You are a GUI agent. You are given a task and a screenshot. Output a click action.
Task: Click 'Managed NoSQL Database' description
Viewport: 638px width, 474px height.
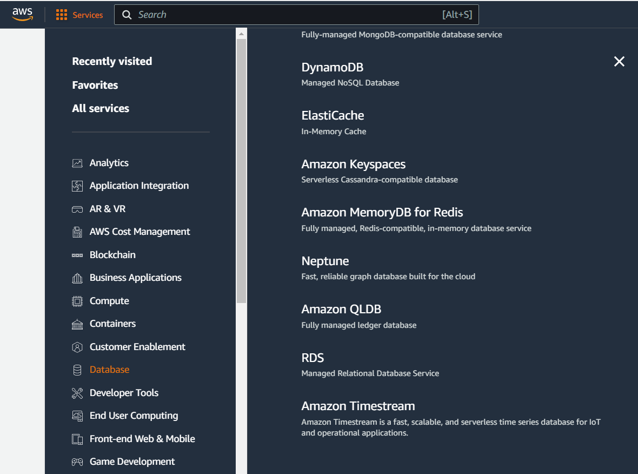pyautogui.click(x=350, y=83)
